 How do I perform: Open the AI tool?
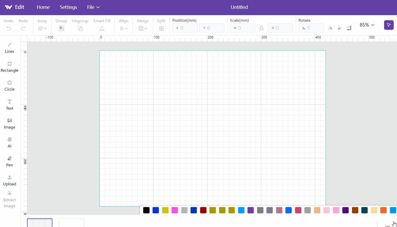[x=10, y=143]
